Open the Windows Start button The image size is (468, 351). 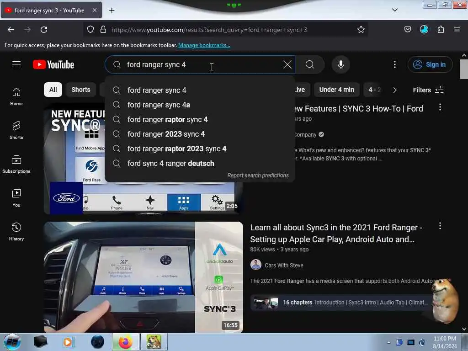click(12, 342)
